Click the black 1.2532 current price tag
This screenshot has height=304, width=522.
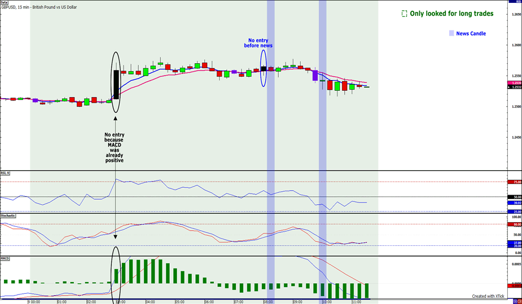[x=515, y=87]
